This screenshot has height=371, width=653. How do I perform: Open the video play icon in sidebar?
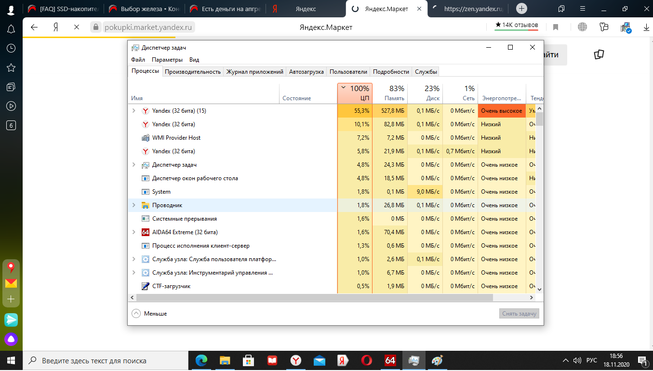pos(11,106)
